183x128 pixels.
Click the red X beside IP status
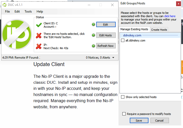(39, 46)
